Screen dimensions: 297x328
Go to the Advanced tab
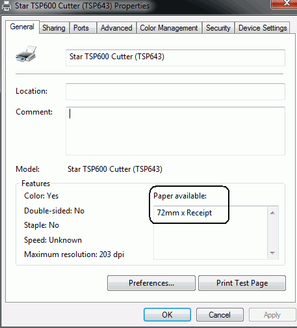[x=116, y=28]
